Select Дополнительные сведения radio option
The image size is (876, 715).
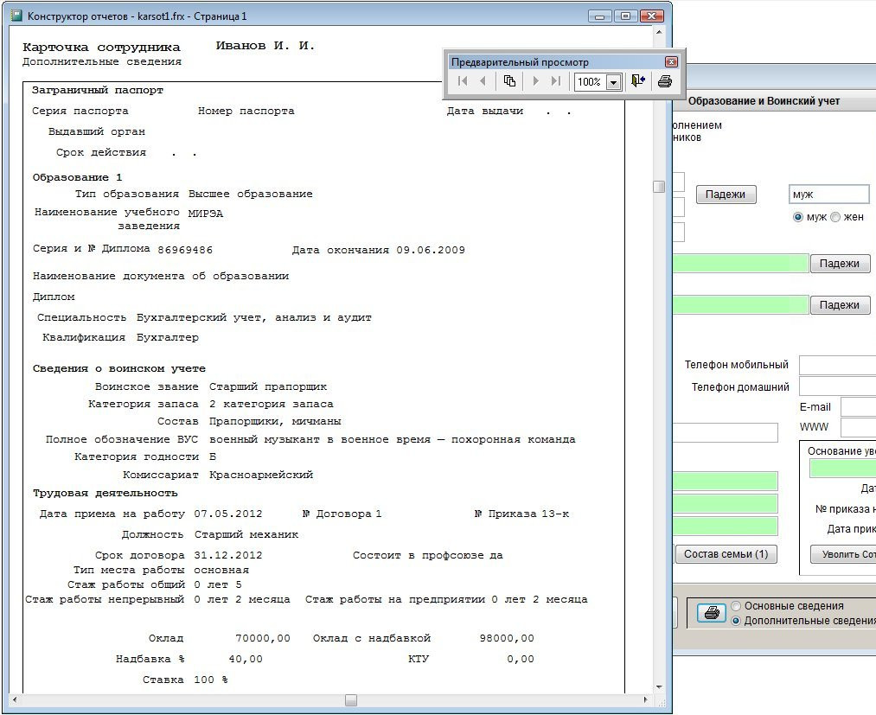tap(737, 621)
